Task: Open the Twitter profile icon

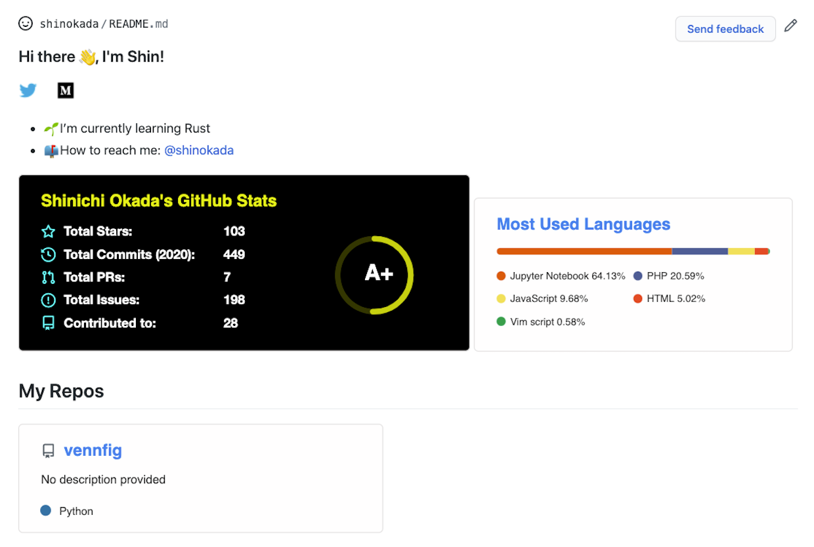Action: (28, 91)
